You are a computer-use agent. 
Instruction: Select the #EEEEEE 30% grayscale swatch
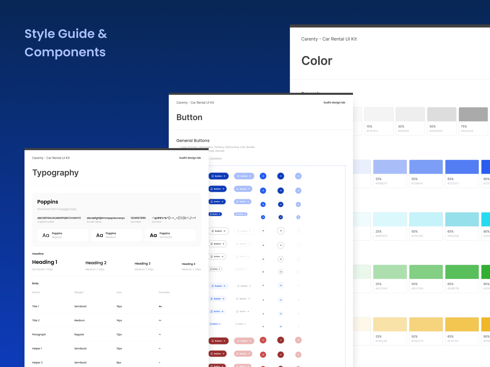(x=410, y=121)
